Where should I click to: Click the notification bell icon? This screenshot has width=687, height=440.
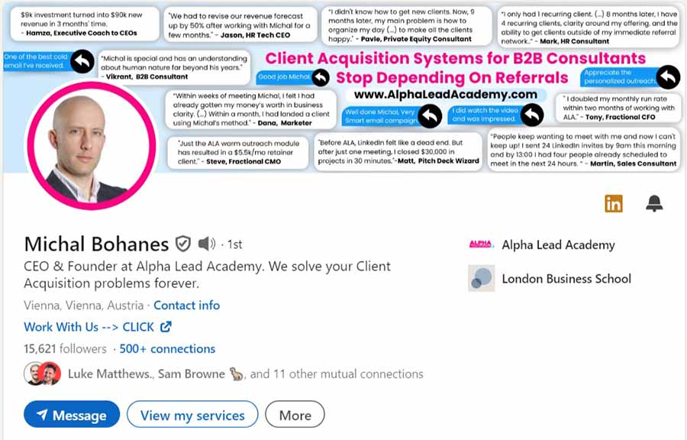pos(654,204)
